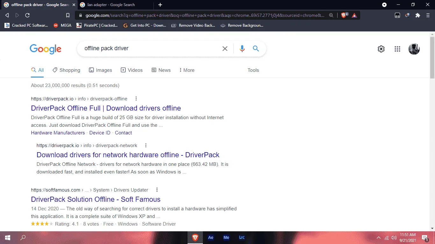
Task: Select the News results tab
Action: click(161, 70)
